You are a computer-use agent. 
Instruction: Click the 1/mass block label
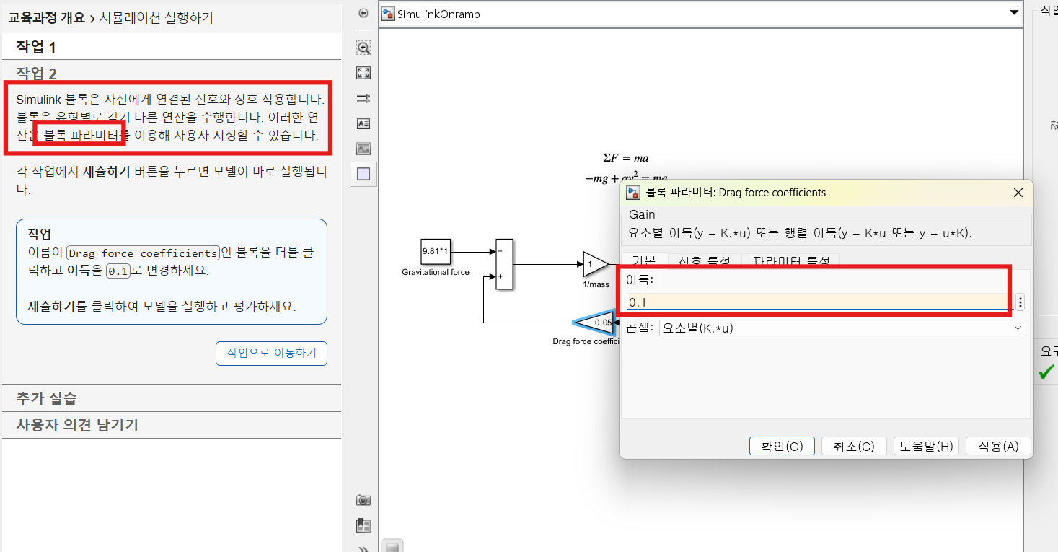[596, 284]
